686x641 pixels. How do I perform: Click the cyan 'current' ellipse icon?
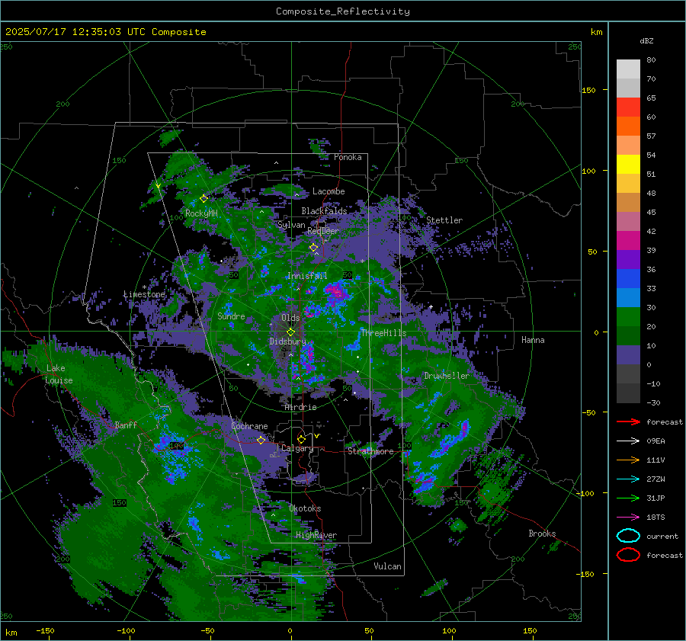pyautogui.click(x=628, y=536)
